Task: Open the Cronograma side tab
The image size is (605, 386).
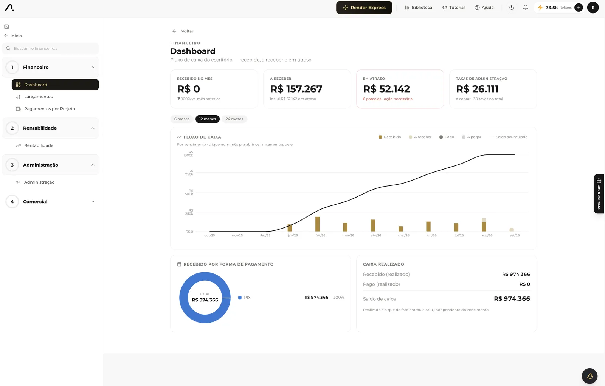Action: pos(599,194)
